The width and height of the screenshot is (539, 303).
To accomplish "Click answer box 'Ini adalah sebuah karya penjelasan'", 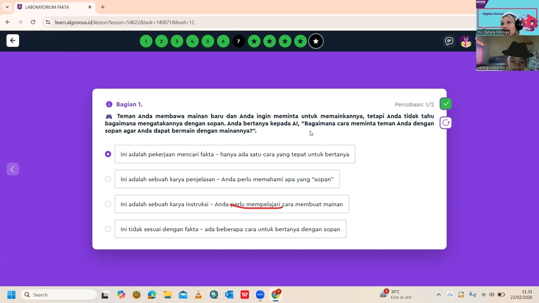I will (x=227, y=179).
